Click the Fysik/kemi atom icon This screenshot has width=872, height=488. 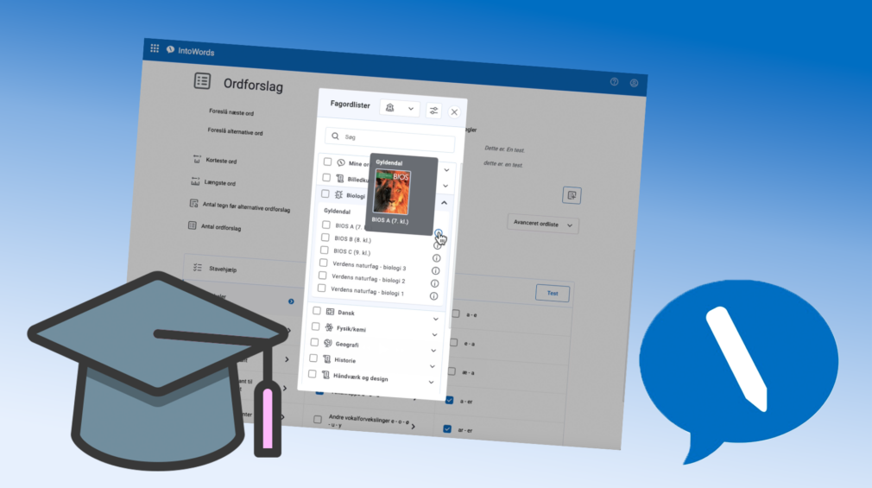point(329,327)
